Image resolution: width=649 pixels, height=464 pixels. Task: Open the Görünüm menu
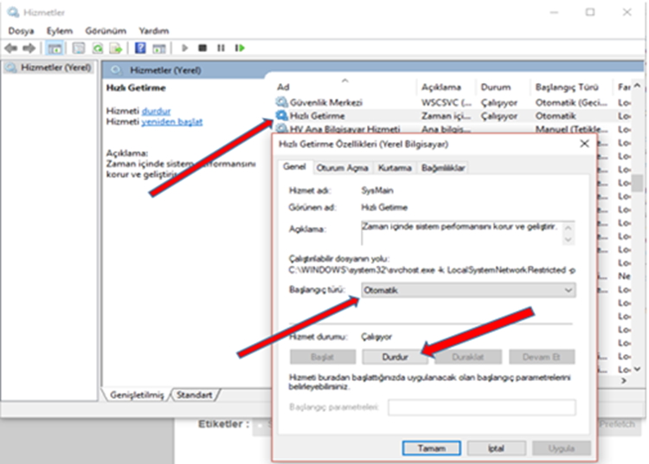[x=106, y=30]
